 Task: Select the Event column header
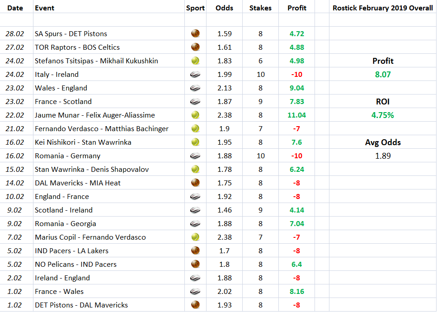pos(45,8)
